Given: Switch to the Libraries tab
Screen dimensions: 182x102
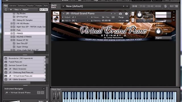Looking at the screenshot, I should tap(13, 6).
